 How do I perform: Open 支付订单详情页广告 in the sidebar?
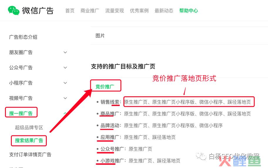click(30, 154)
